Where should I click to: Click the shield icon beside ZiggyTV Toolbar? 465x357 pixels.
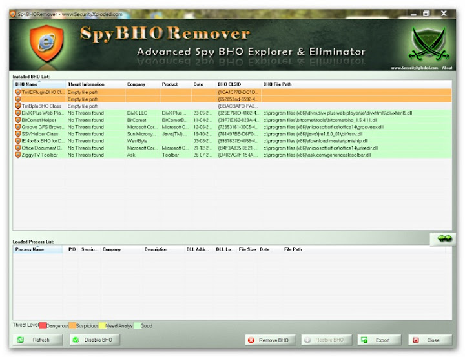[18, 155]
